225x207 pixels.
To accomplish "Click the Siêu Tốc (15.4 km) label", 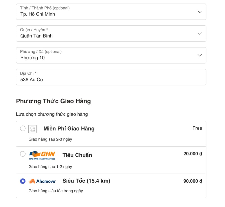I will [x=86, y=181].
